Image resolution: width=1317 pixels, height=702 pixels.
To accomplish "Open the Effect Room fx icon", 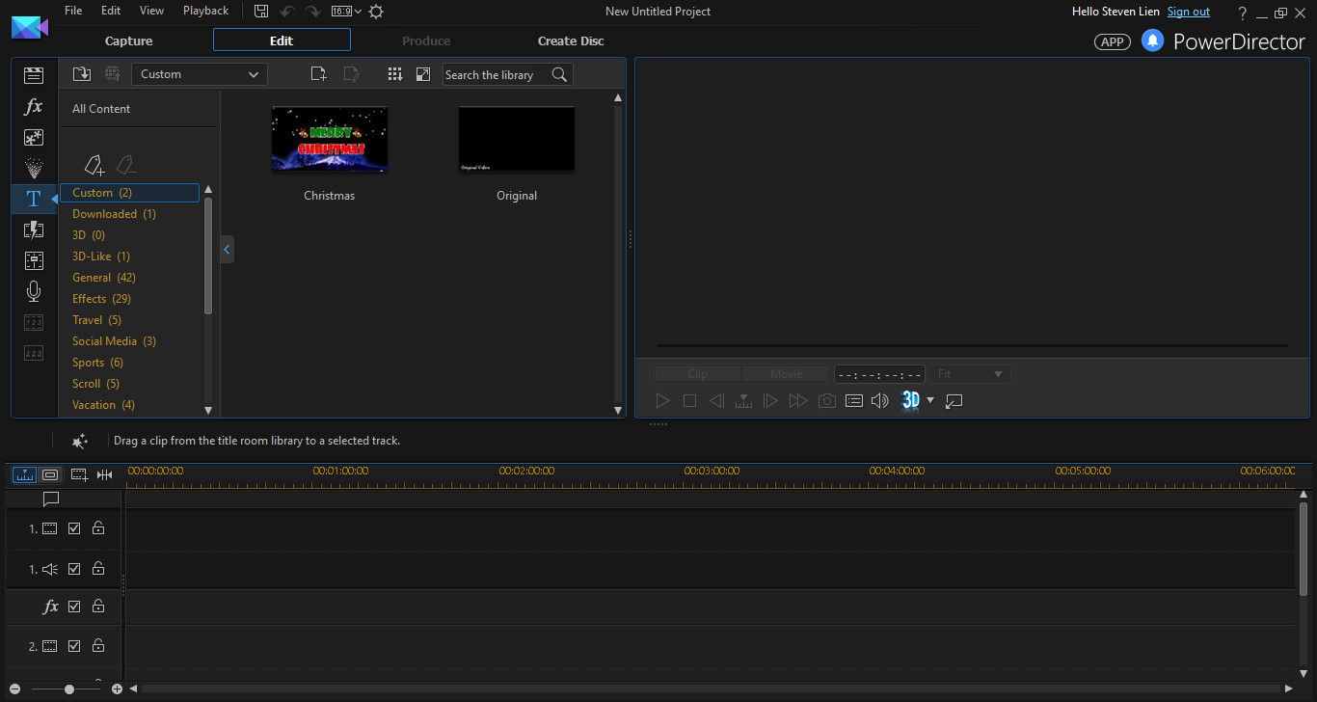I will point(34,107).
